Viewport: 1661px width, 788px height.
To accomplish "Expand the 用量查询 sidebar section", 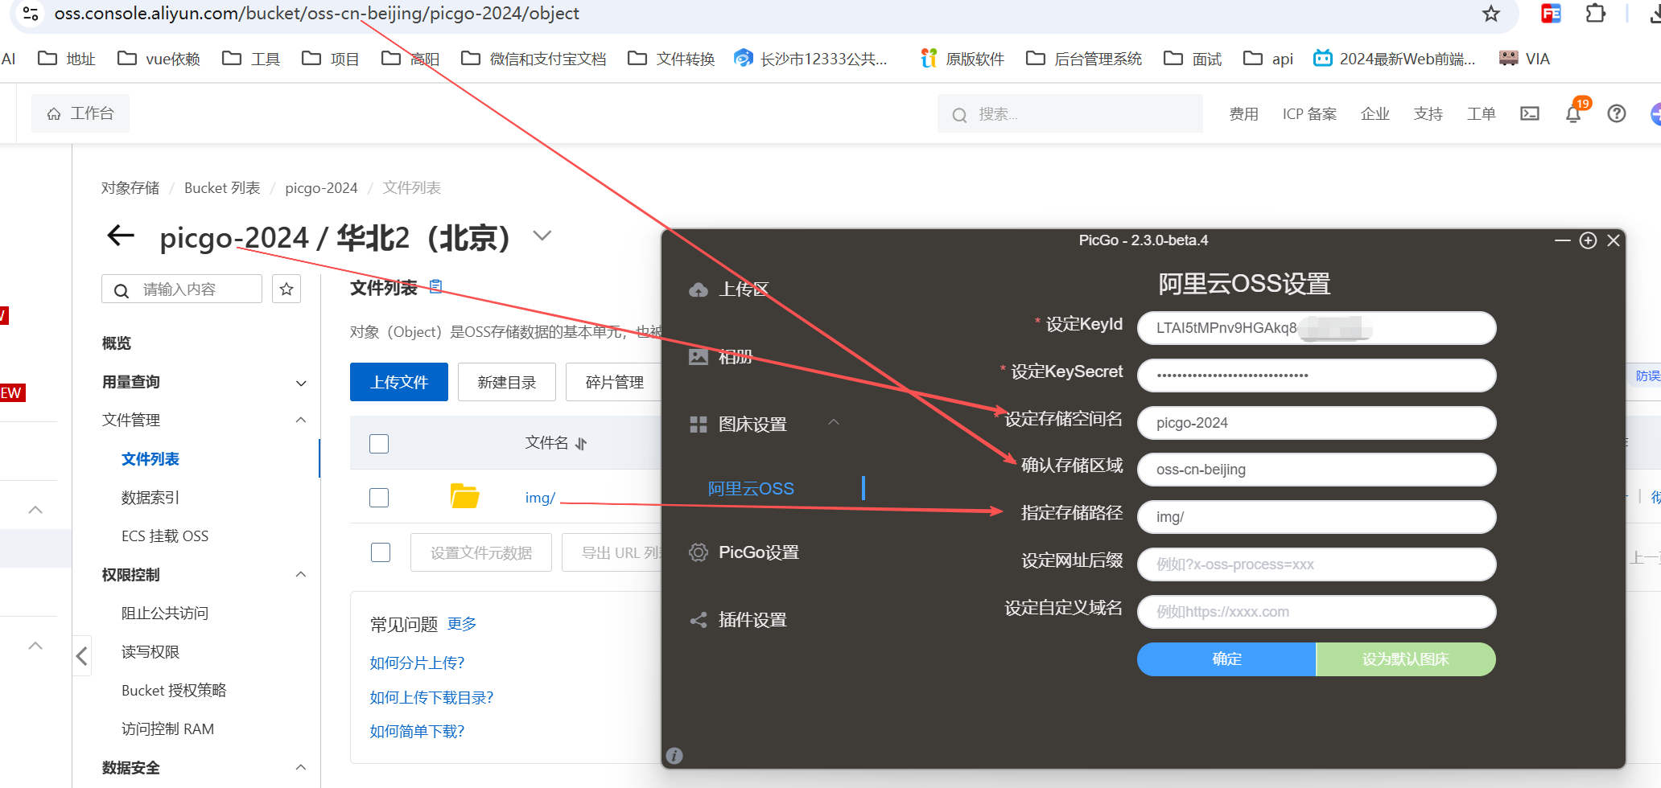I will pos(301,383).
